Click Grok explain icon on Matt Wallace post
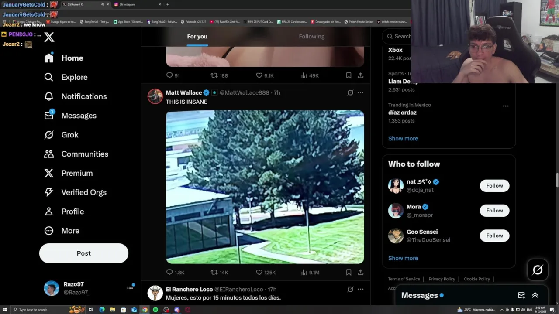Screen dimensions: 559x314 click(350, 92)
